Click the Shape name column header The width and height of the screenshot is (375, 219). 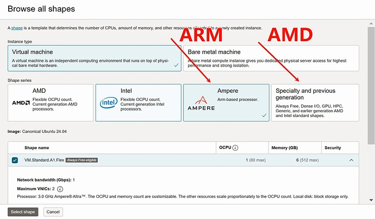(x=36, y=147)
